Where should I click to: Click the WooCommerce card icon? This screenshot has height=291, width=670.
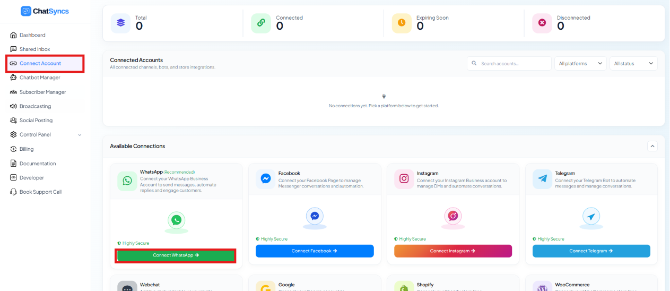[x=542, y=287]
